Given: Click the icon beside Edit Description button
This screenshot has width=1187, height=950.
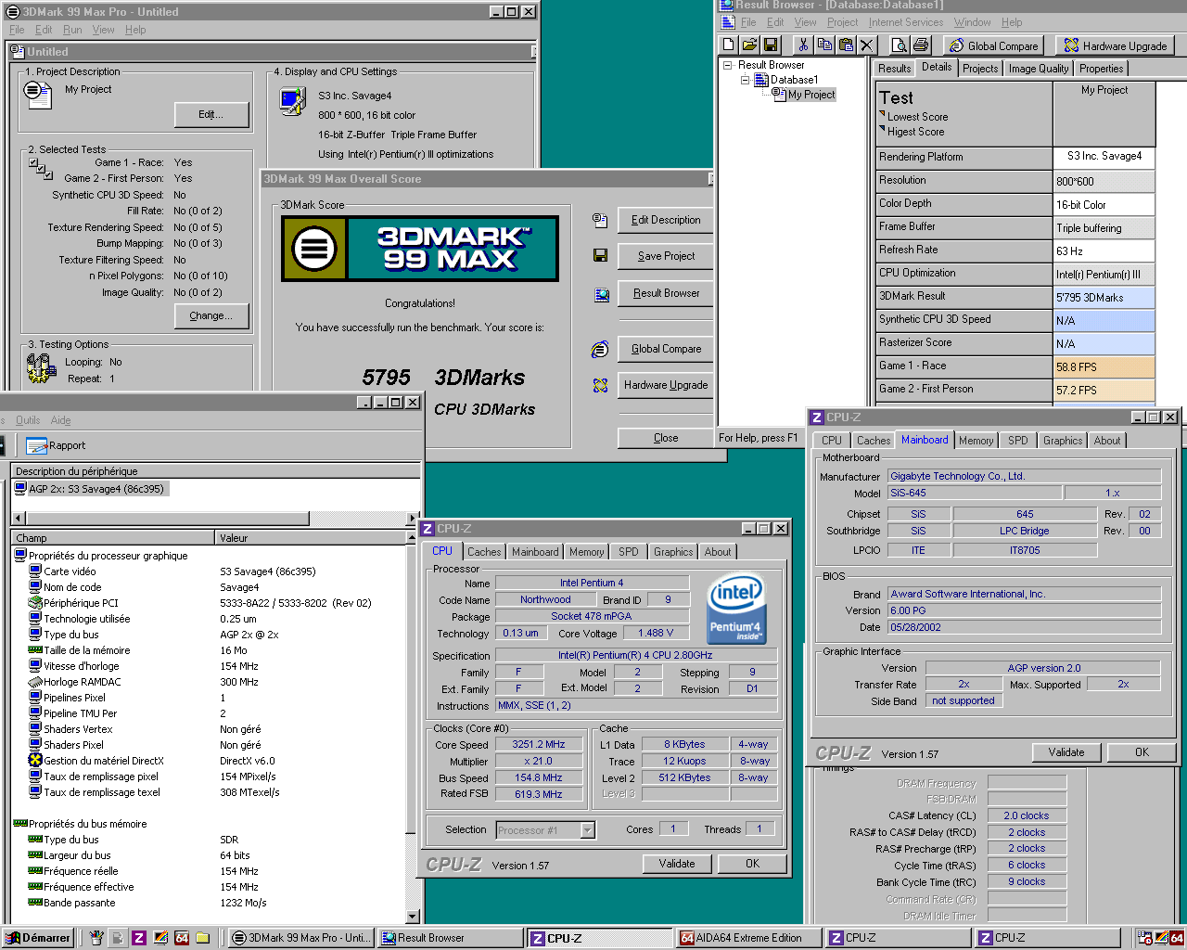Looking at the screenshot, I should click(x=600, y=220).
